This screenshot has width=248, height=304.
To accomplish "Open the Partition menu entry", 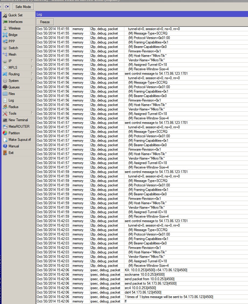I will tap(18, 133).
